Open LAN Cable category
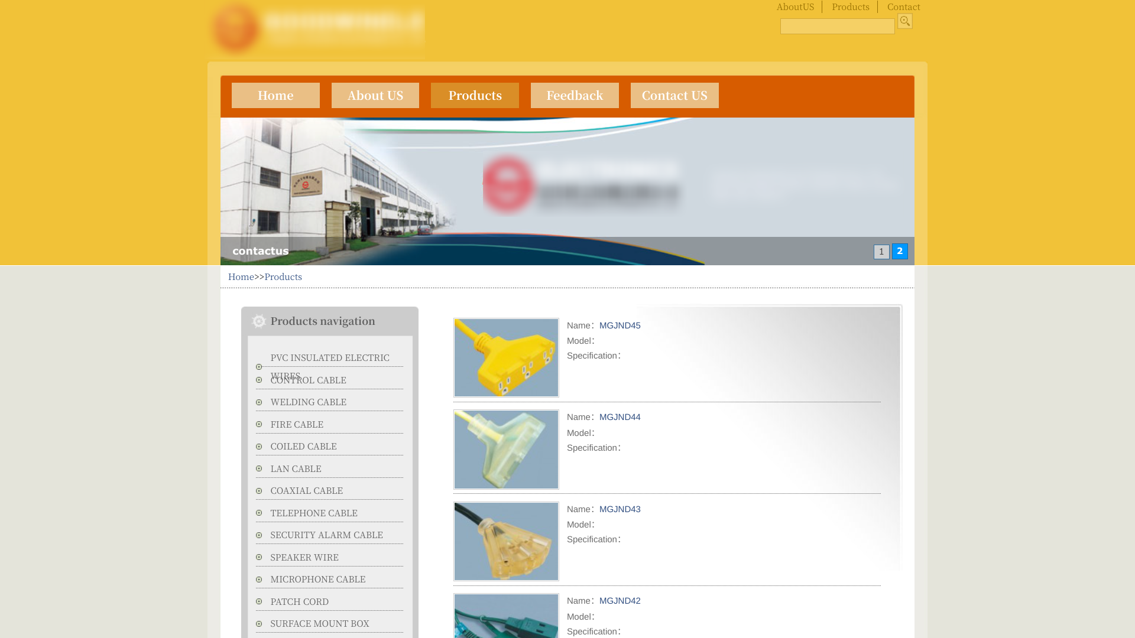 [x=296, y=469]
